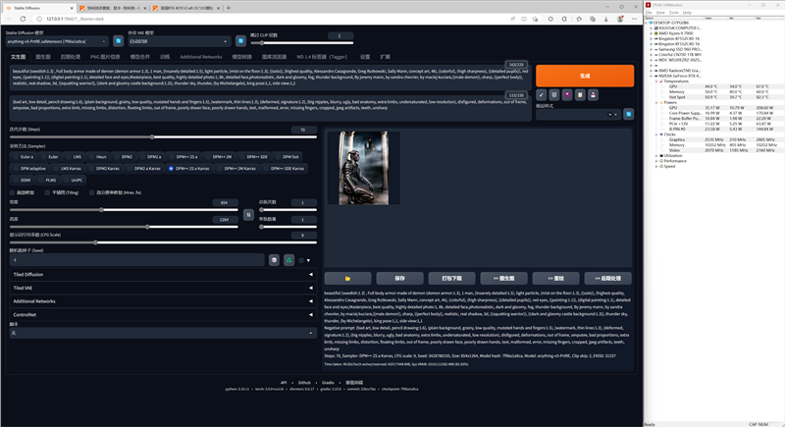The width and height of the screenshot is (785, 427).
Task: Open PNG image info tab
Action: click(105, 57)
